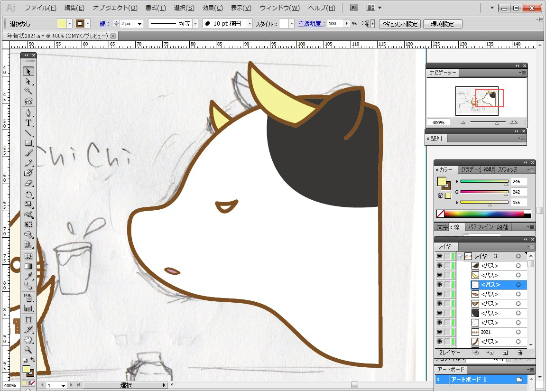Select the Eyedropper tool
The width and height of the screenshot is (546, 391).
point(29,276)
